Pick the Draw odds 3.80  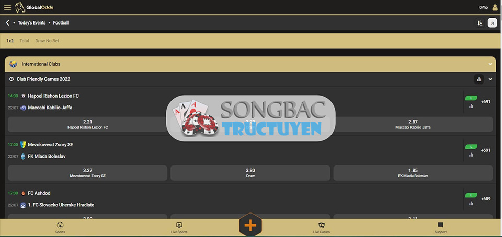tap(250, 173)
